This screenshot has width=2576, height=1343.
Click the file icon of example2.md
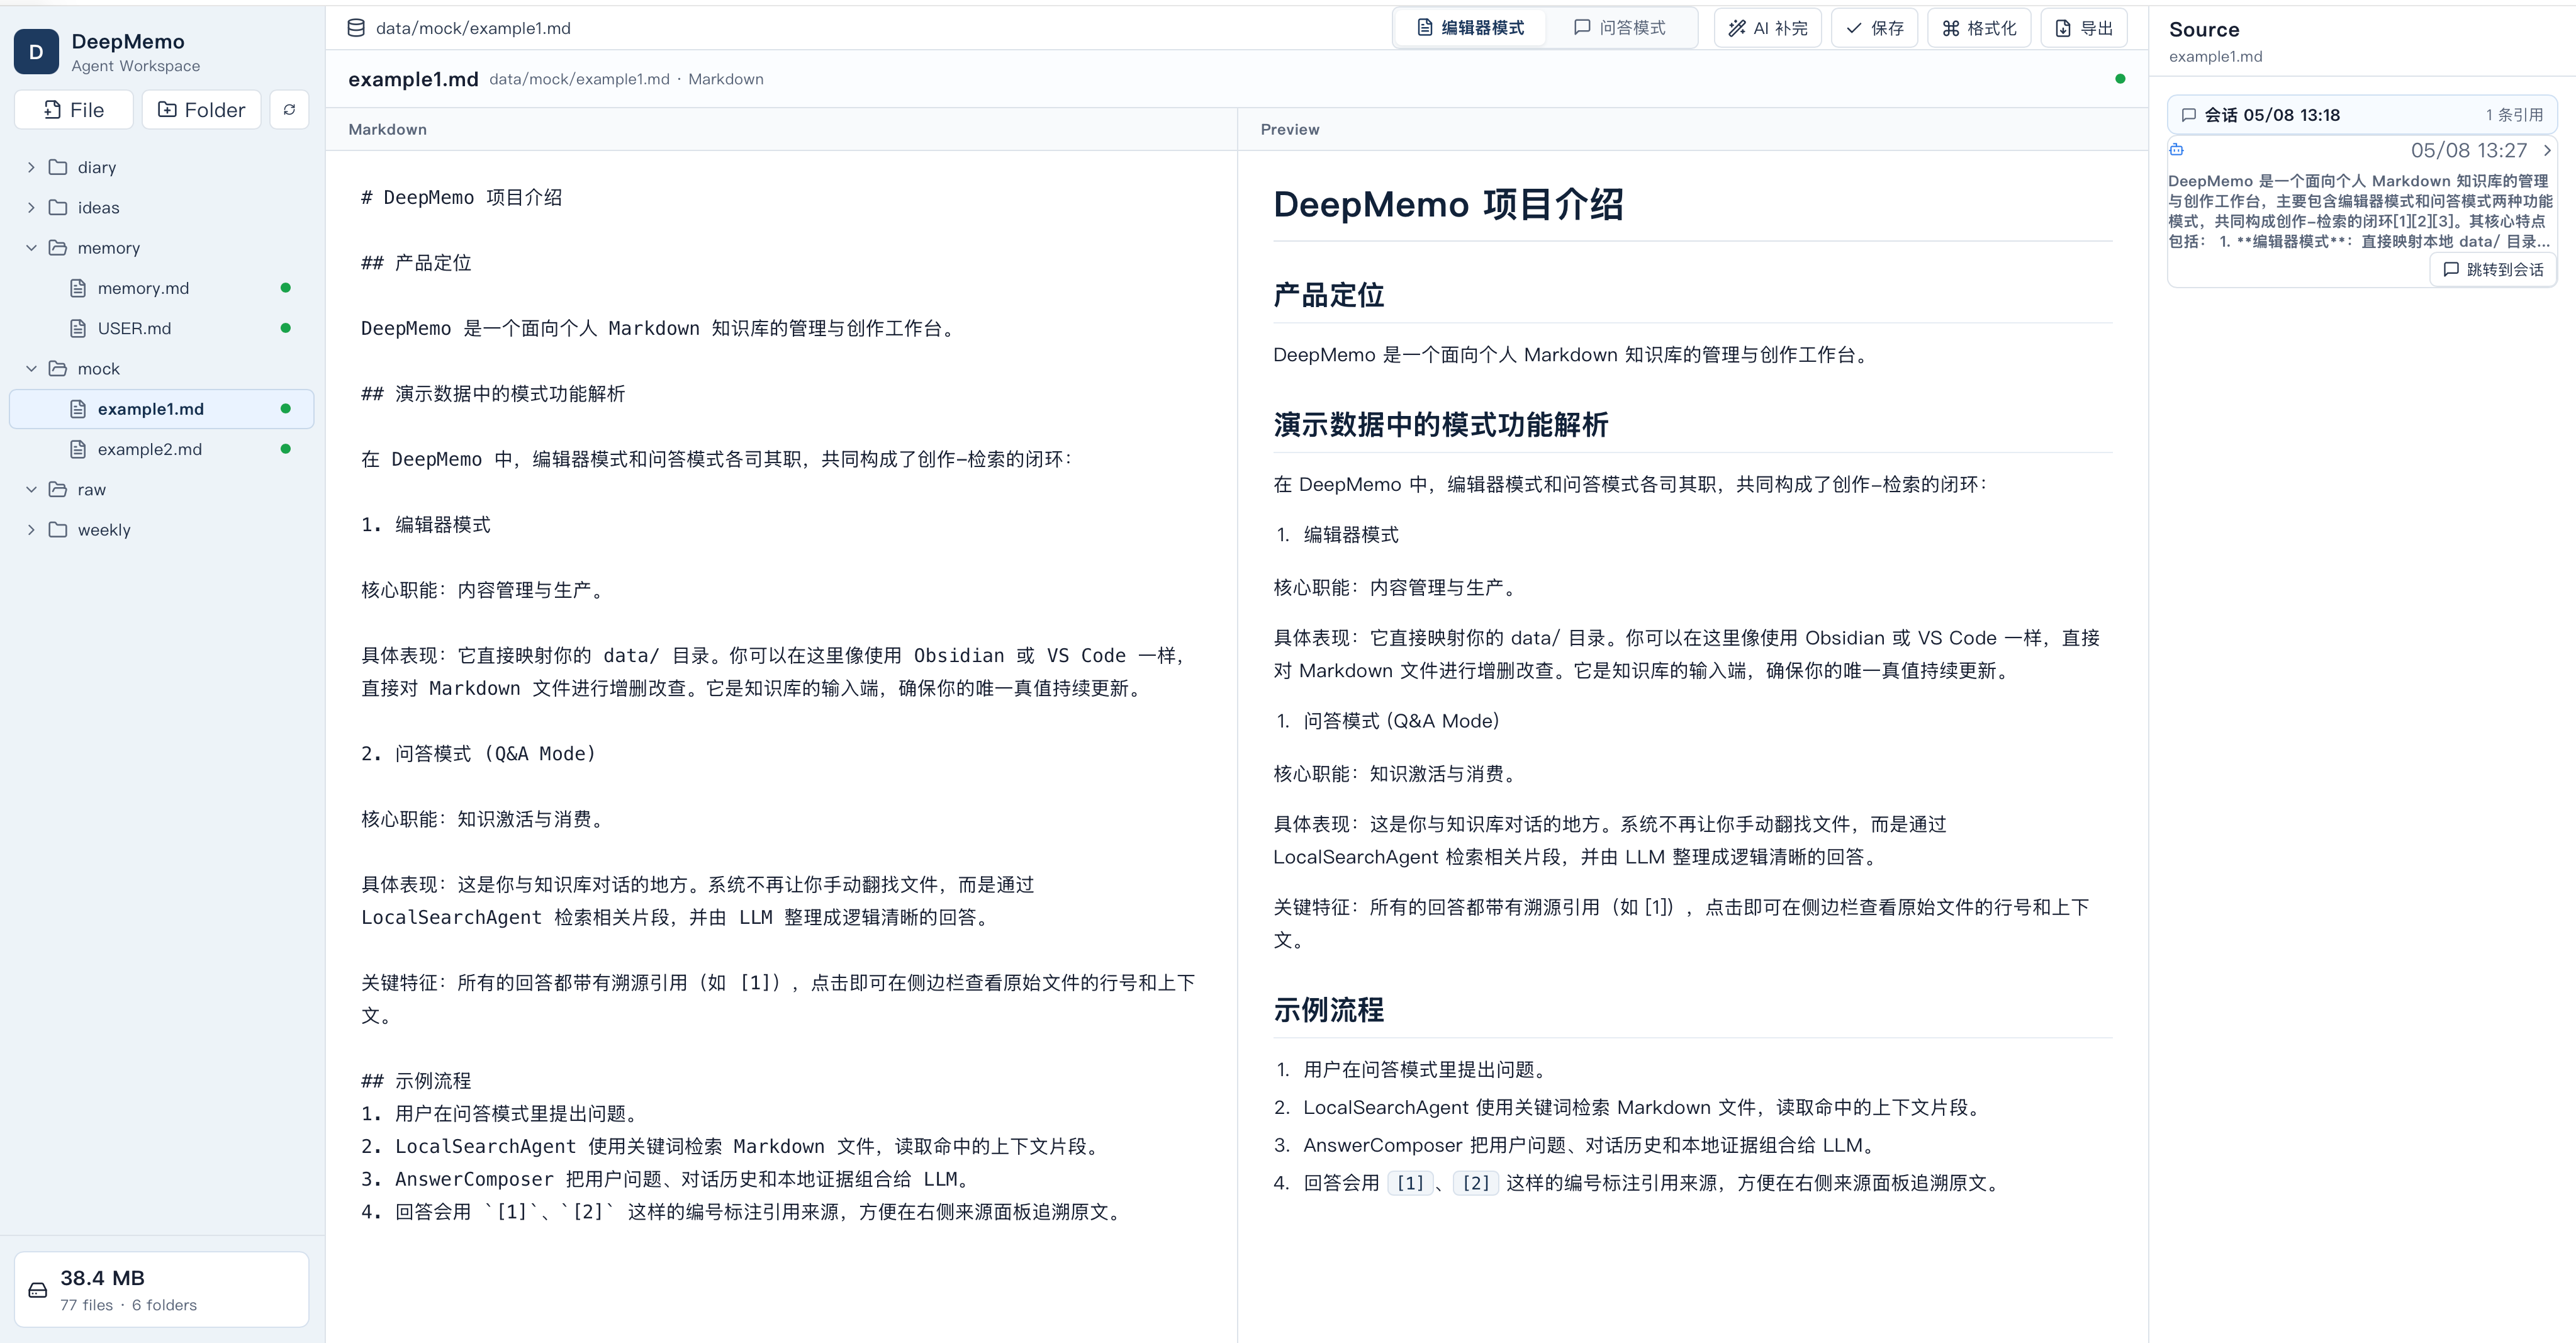pos(78,449)
